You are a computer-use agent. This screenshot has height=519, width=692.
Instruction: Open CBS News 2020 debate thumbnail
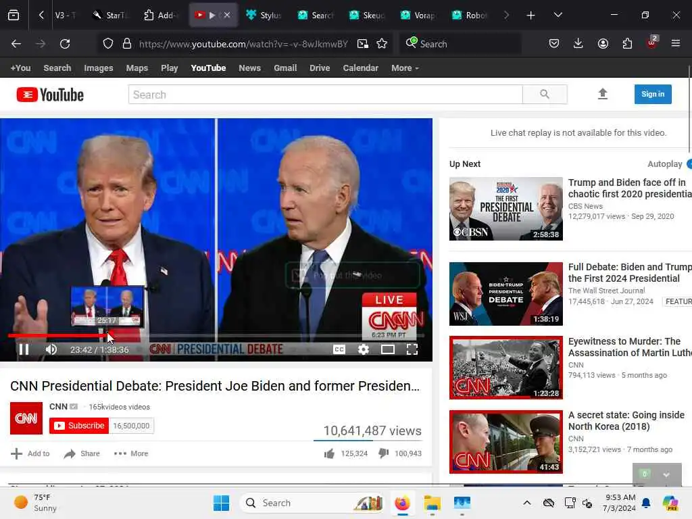pos(505,209)
